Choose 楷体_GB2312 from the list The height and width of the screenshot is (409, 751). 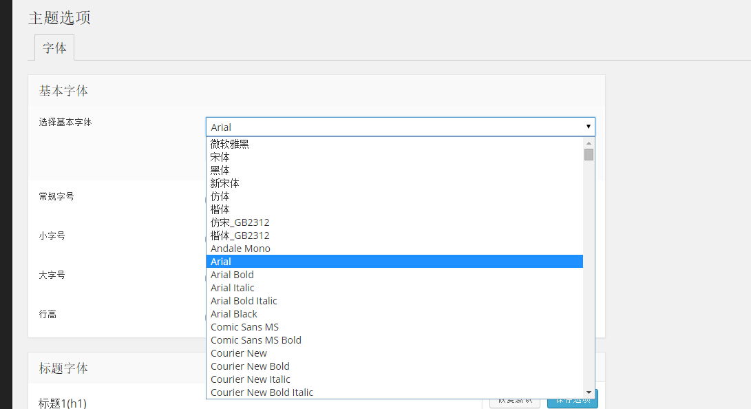(x=240, y=235)
